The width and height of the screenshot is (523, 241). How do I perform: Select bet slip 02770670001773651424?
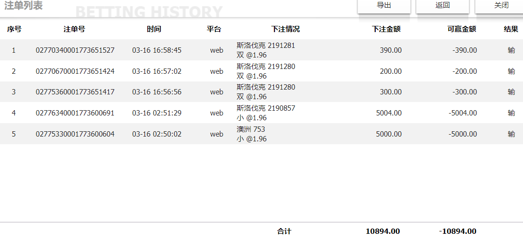pyautogui.click(x=75, y=71)
